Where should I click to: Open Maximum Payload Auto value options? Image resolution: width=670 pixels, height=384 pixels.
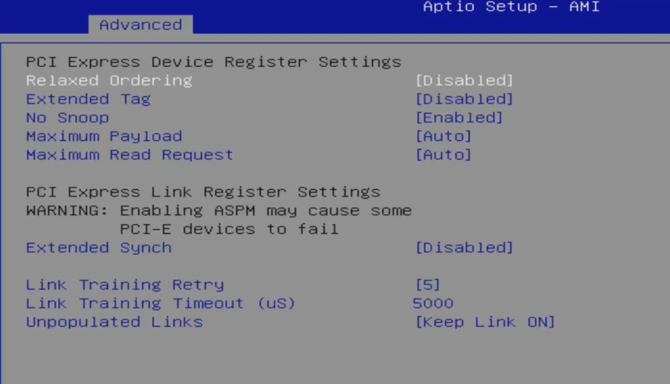tap(443, 136)
